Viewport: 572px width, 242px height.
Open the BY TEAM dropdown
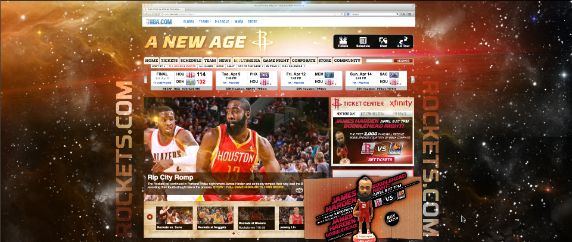tap(272, 66)
